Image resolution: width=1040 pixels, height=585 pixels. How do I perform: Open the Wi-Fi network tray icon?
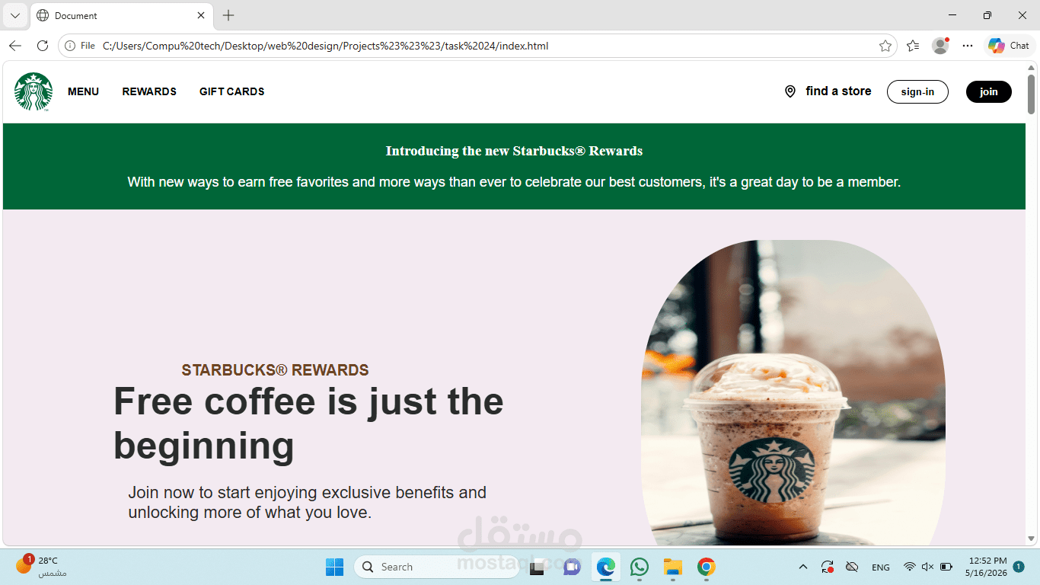tap(909, 567)
